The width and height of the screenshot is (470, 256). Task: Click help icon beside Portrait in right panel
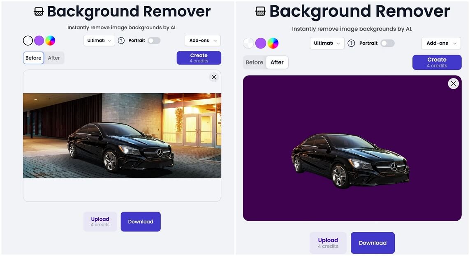pos(351,43)
